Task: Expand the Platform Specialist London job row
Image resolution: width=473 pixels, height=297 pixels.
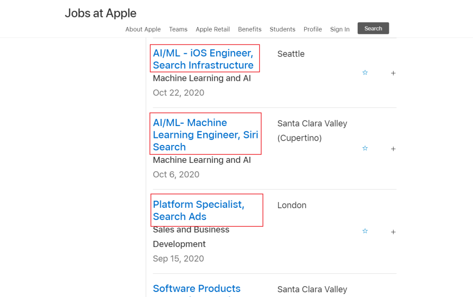Action: [393, 232]
